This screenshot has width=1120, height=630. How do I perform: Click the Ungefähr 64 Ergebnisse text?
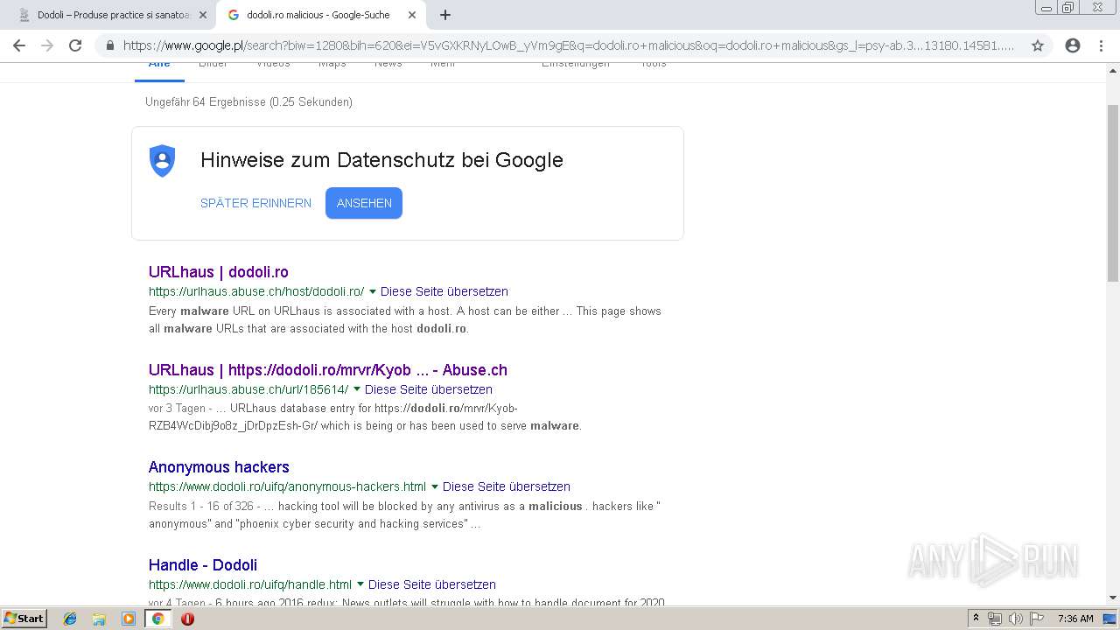tap(248, 102)
